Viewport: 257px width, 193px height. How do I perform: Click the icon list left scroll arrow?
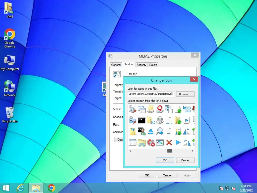click(130, 151)
